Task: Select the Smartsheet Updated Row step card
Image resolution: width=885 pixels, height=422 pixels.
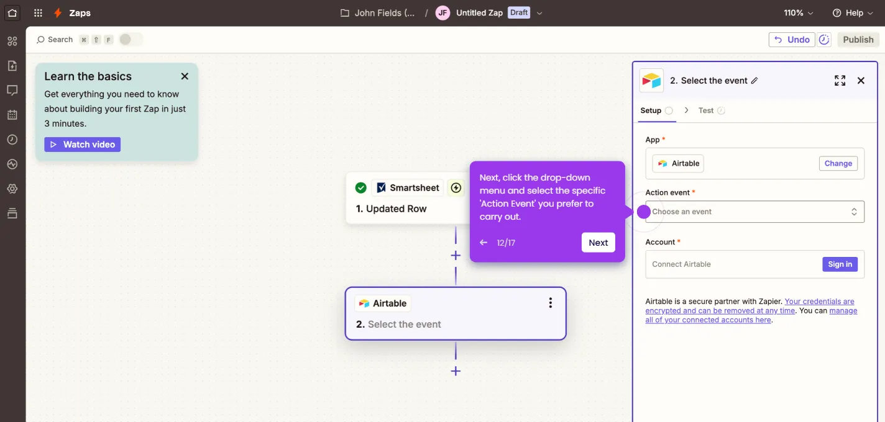Action: click(x=407, y=198)
